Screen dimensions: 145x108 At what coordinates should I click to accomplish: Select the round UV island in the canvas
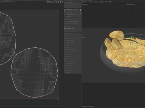pyautogui.click(x=34, y=72)
